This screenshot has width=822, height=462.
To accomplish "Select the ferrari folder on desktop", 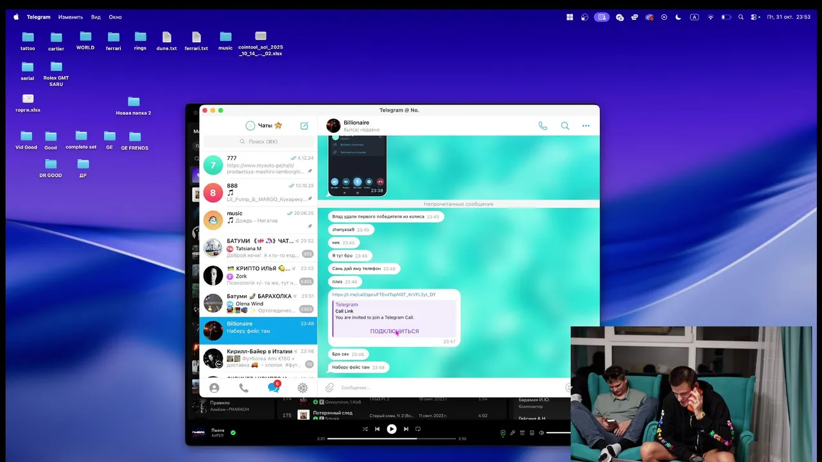I will tap(114, 41).
